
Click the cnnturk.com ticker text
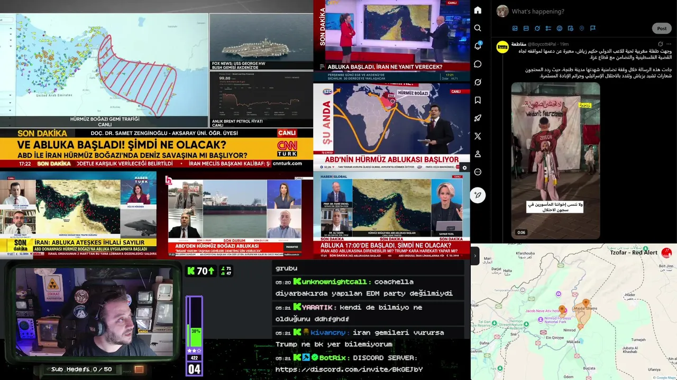coord(287,164)
